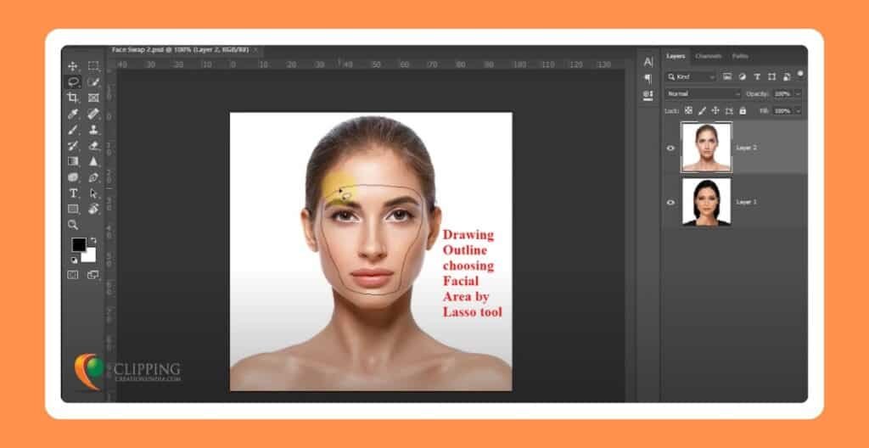Click the black foreground color swatch
This screenshot has height=448, width=869.
(x=79, y=244)
